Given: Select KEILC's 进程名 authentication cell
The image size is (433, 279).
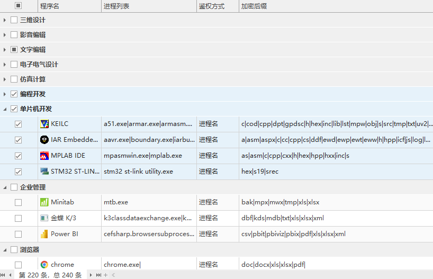Looking at the screenshot, I should click(218, 124).
